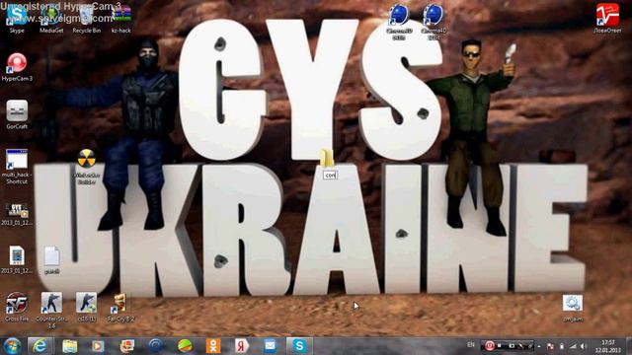
Task: Stop recording with the HyperCam tray stop square
Action: point(500,346)
